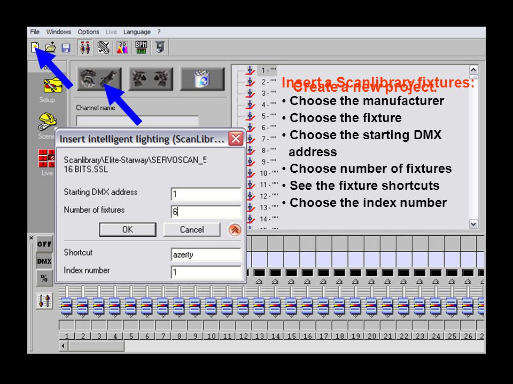Open the 3D visualizer toolbar icon
This screenshot has width=513, height=384.
pyautogui.click(x=122, y=47)
